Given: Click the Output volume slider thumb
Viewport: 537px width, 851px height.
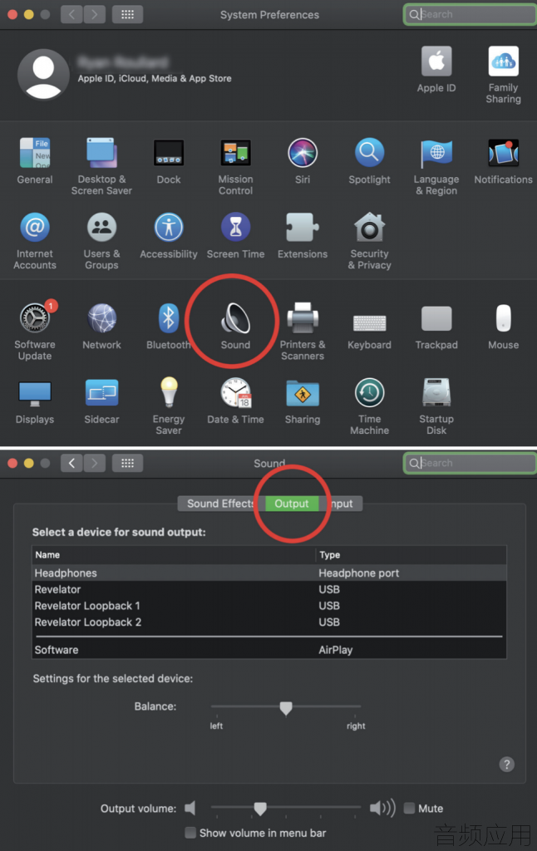Looking at the screenshot, I should tap(260, 809).
